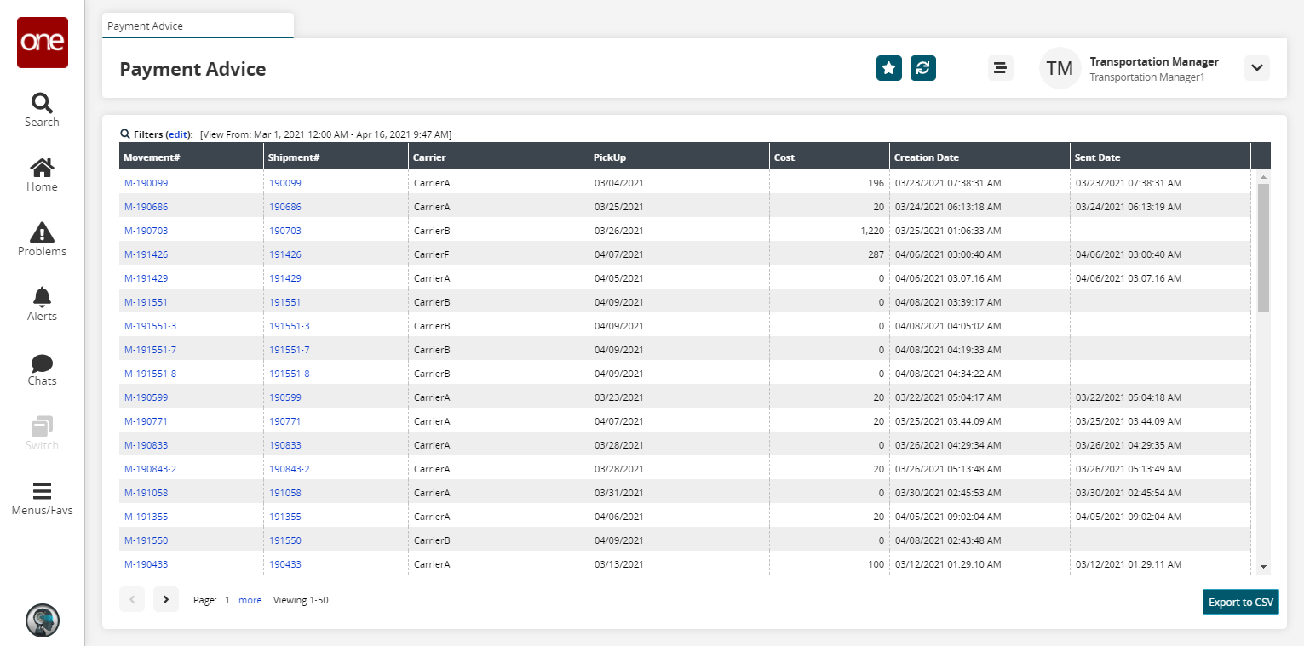This screenshot has width=1304, height=646.
Task: Click pickup date 03/04/2021
Action: click(x=619, y=183)
